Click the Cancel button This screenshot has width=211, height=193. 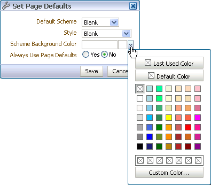tap(118, 71)
